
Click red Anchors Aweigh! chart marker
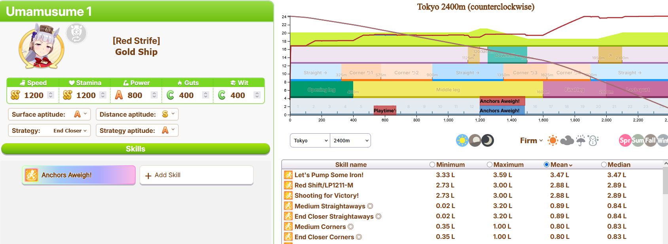pyautogui.click(x=502, y=101)
